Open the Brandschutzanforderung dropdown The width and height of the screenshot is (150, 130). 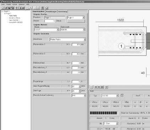[x=85, y=95]
